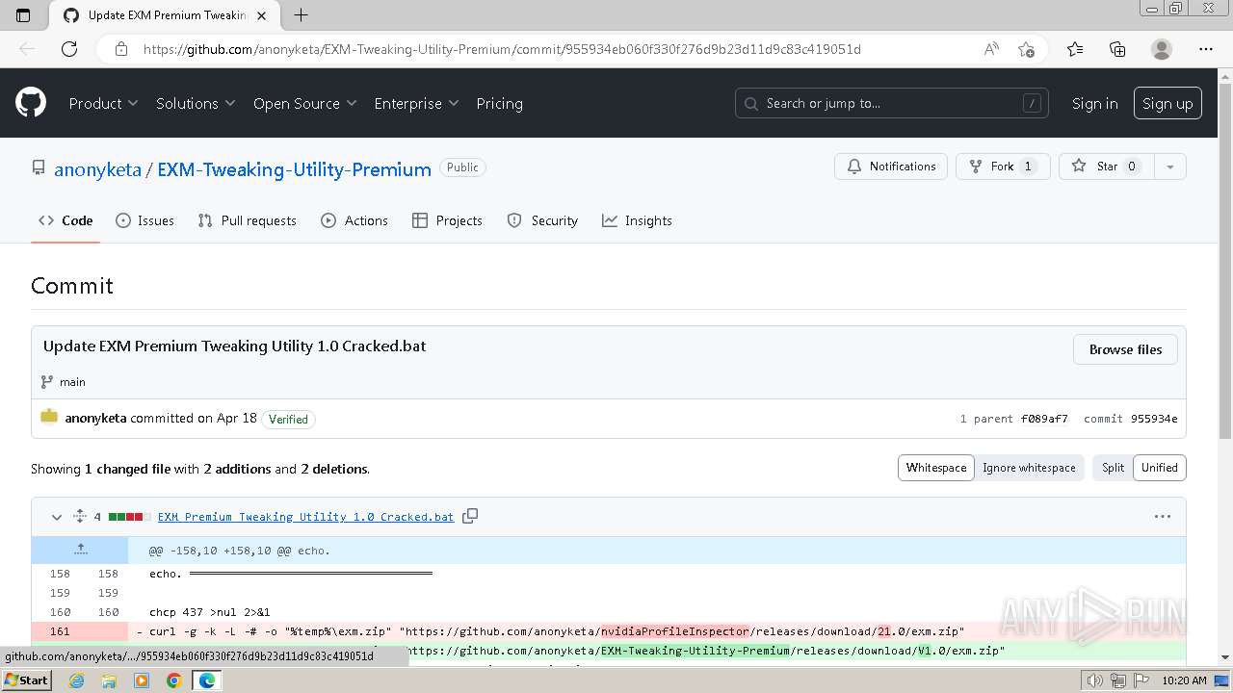Open browser Collections icon

pyautogui.click(x=1117, y=49)
